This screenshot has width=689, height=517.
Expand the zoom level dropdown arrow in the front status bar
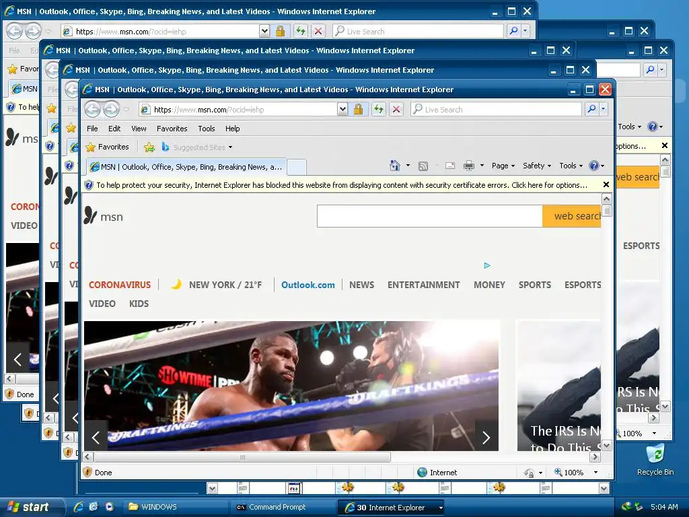coord(595,472)
